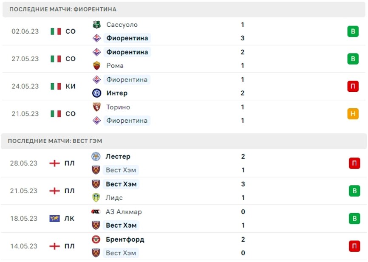Open the Интер team link
Screen dimensions: 368x262
click(x=117, y=93)
